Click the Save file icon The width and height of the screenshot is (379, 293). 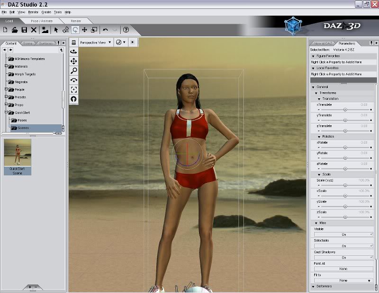click(24, 30)
